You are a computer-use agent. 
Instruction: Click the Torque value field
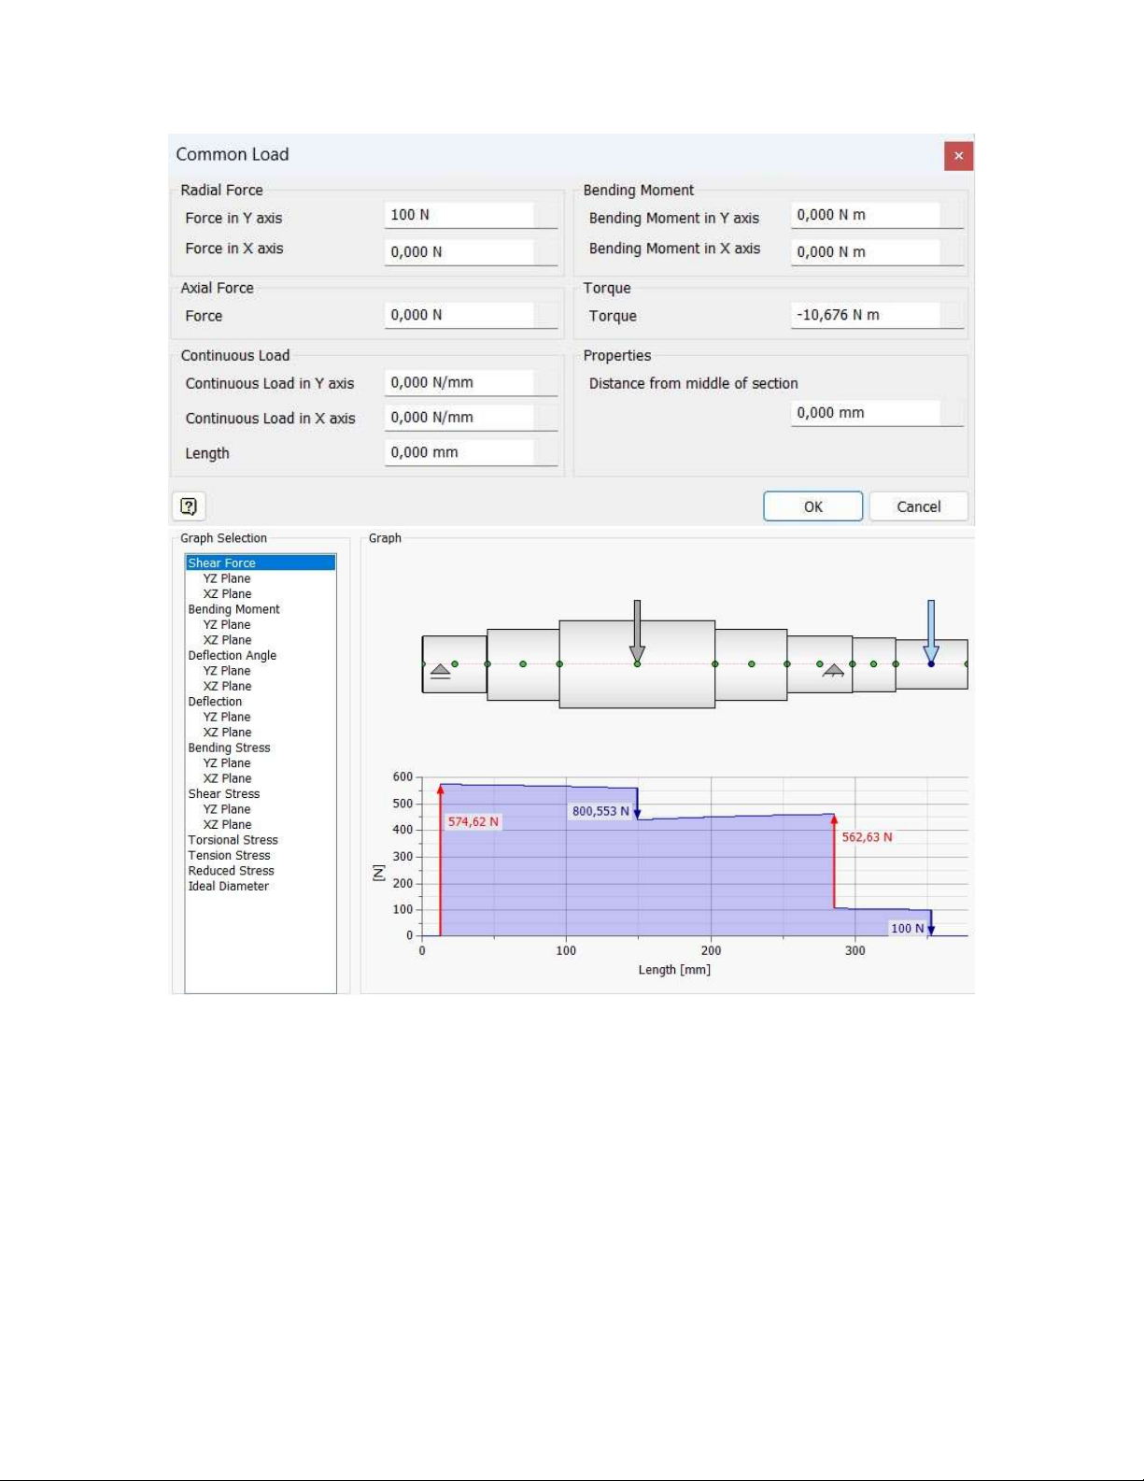point(866,316)
